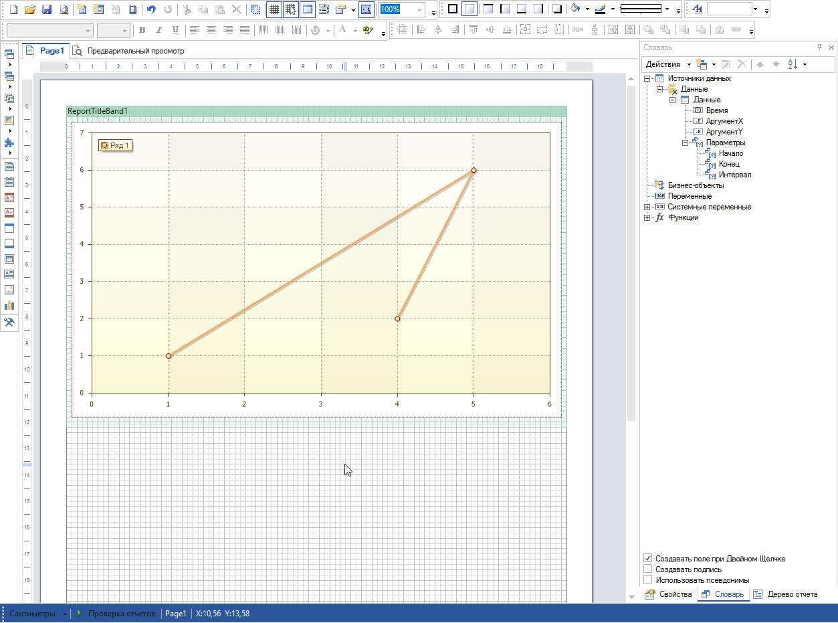
Task: Select the Image component in the toolbox
Action: [x=9, y=290]
